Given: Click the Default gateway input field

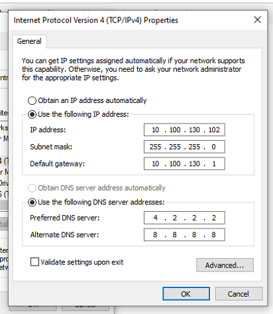Looking at the screenshot, I should point(184,163).
